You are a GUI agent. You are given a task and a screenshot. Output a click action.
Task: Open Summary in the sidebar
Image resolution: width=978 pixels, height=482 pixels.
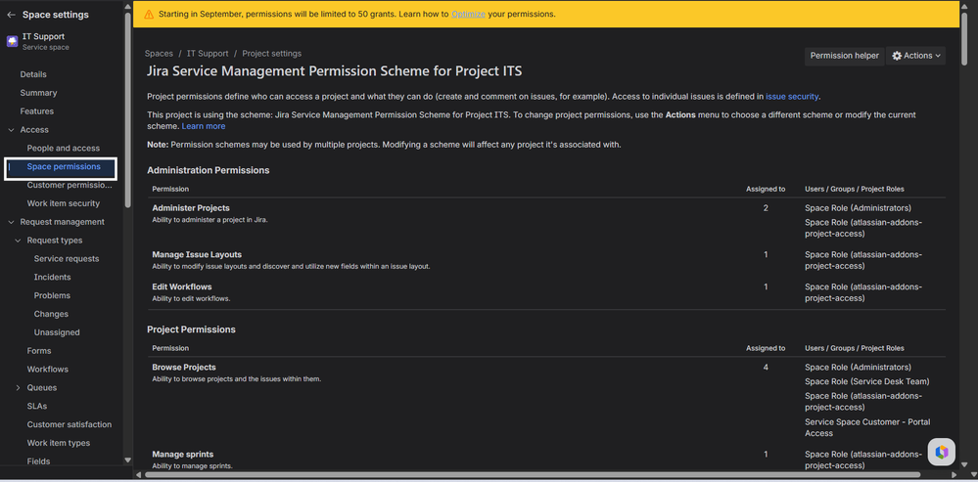[39, 93]
